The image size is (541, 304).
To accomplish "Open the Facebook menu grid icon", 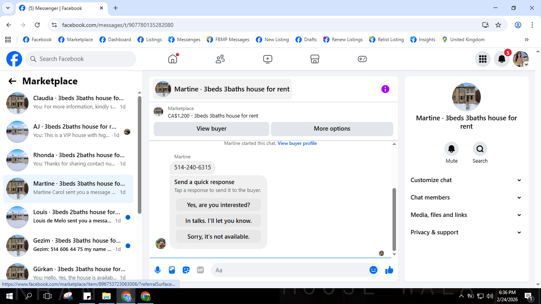I will tap(483, 59).
